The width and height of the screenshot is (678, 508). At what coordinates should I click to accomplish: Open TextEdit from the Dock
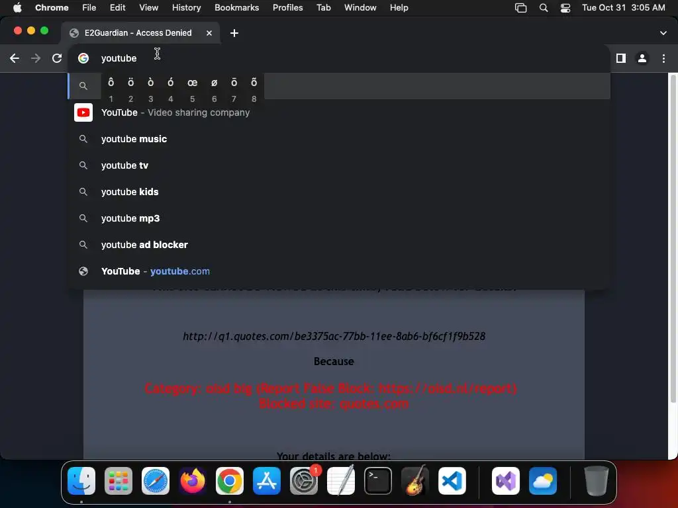pos(341,481)
